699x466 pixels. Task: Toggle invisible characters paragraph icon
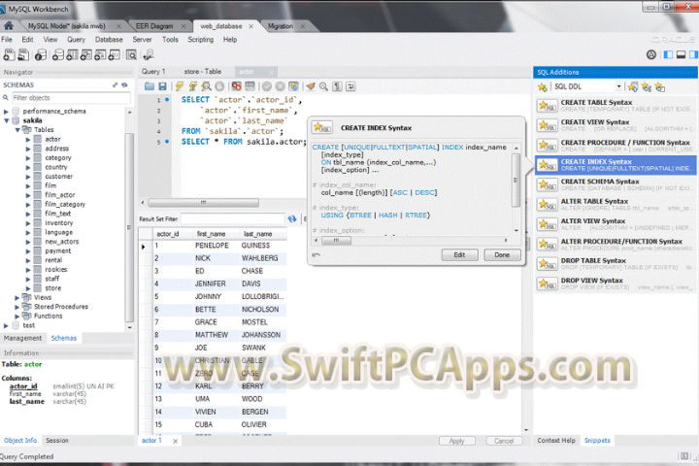338,86
